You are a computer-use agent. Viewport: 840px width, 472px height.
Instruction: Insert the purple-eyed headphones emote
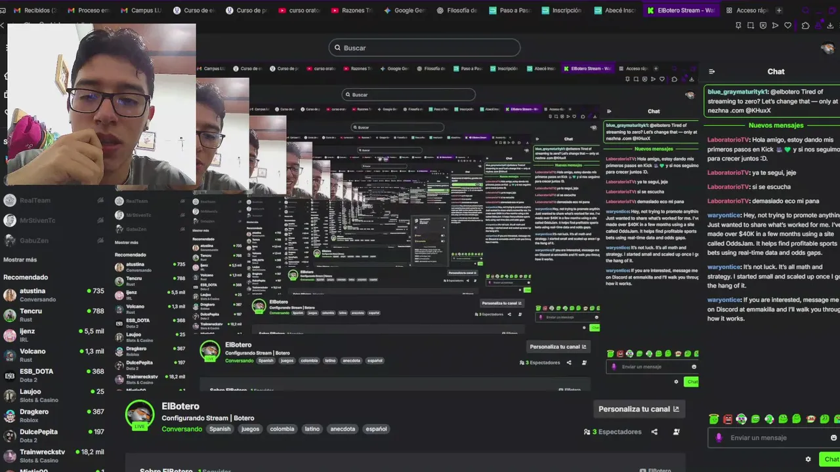click(742, 419)
